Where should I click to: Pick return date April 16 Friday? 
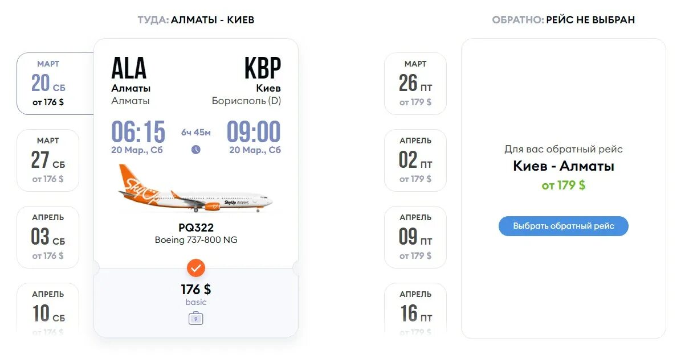(x=415, y=308)
